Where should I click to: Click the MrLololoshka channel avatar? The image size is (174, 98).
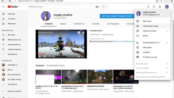tap(3, 75)
